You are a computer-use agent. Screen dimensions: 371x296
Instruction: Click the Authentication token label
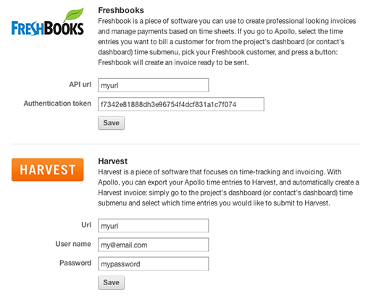[x=57, y=103]
